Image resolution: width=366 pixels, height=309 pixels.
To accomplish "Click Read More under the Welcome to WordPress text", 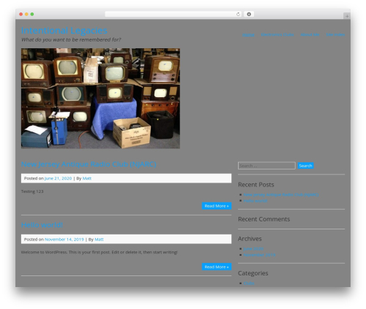I will point(217,267).
